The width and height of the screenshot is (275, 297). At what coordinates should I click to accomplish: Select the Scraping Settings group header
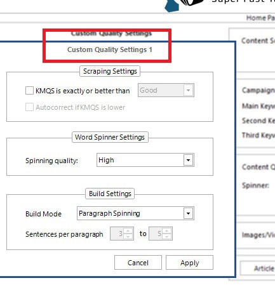[x=110, y=71]
